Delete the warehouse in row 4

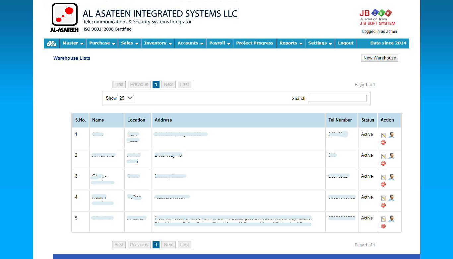pyautogui.click(x=383, y=205)
